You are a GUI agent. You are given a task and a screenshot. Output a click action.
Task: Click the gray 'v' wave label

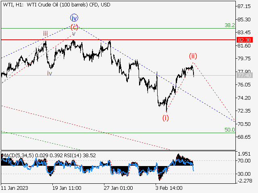[x=74, y=34]
